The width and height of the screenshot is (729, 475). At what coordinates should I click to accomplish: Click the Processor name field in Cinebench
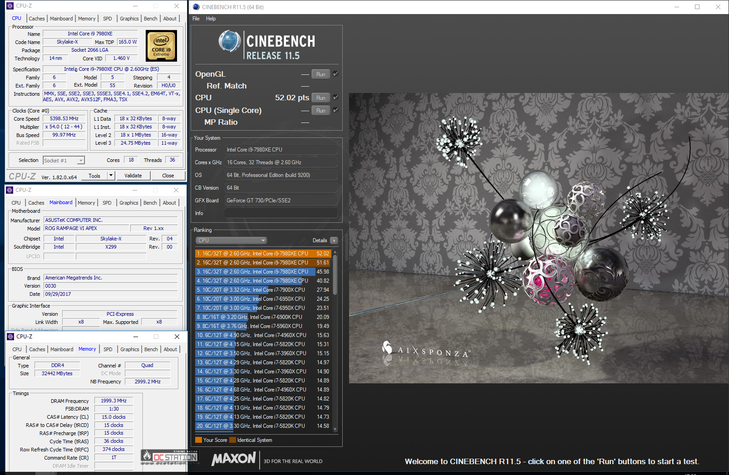[281, 150]
